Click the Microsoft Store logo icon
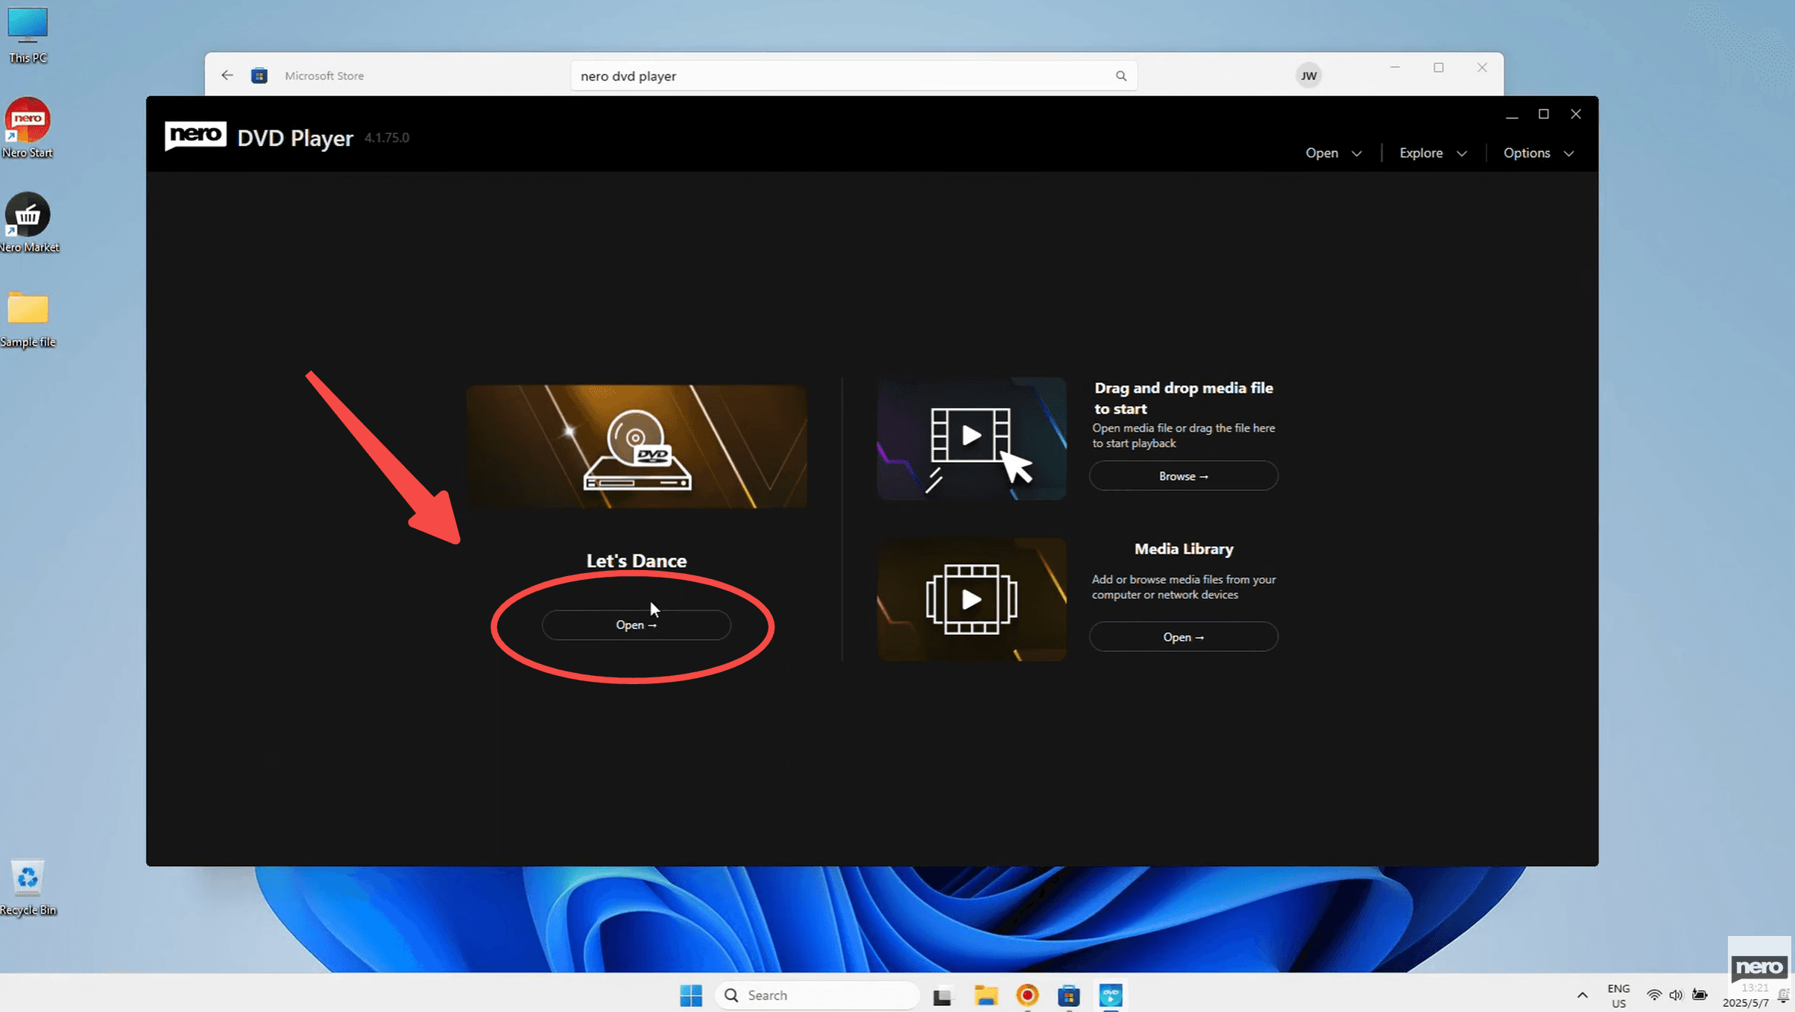 tap(259, 75)
